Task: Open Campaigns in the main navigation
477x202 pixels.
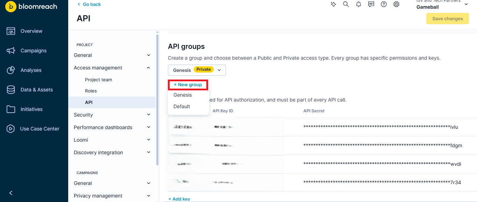Action: 34,51
